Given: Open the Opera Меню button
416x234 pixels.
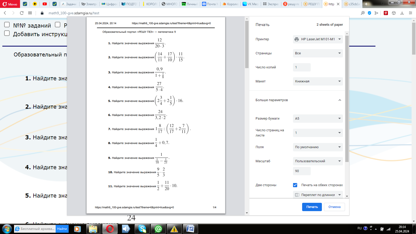Looking at the screenshot, I should point(10,4).
